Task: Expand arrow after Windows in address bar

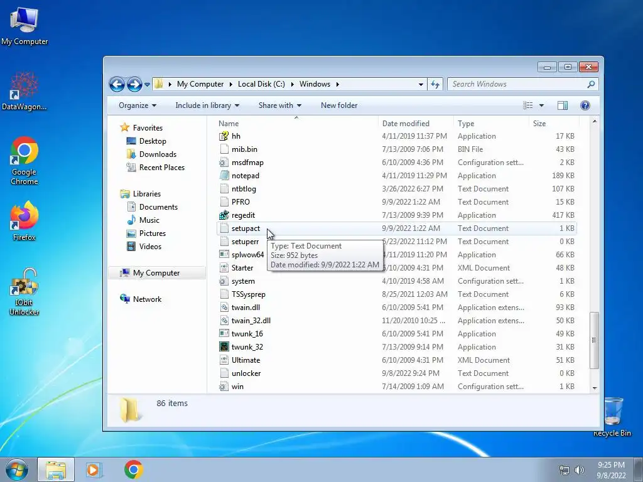Action: point(337,84)
